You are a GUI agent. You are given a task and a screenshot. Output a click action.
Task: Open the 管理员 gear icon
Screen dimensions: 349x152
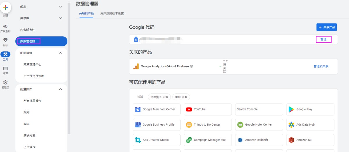tap(5, 83)
